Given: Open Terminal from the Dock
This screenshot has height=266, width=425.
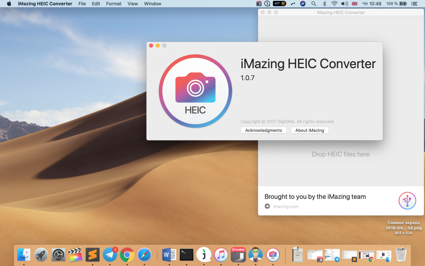Looking at the screenshot, I should 186,254.
